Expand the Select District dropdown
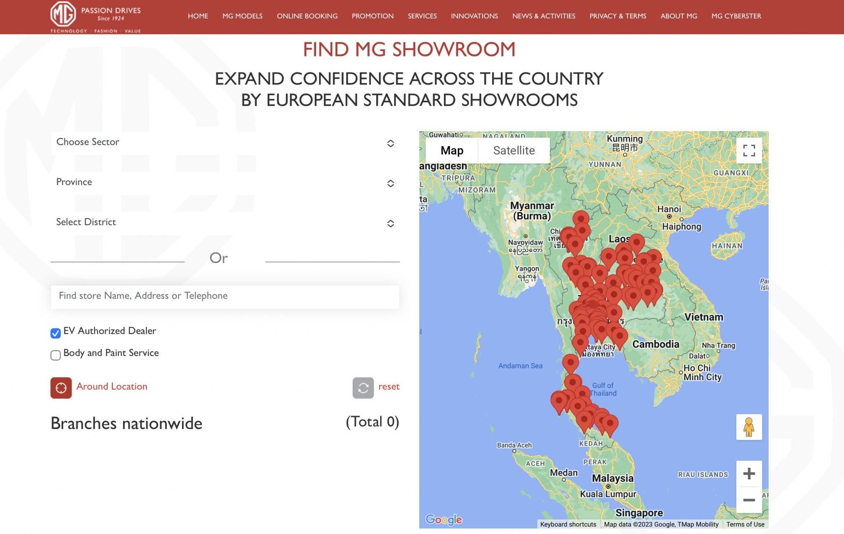The width and height of the screenshot is (844, 534). click(x=225, y=223)
